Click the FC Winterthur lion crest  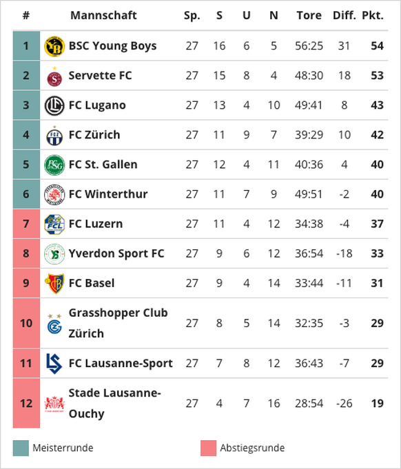(x=54, y=194)
